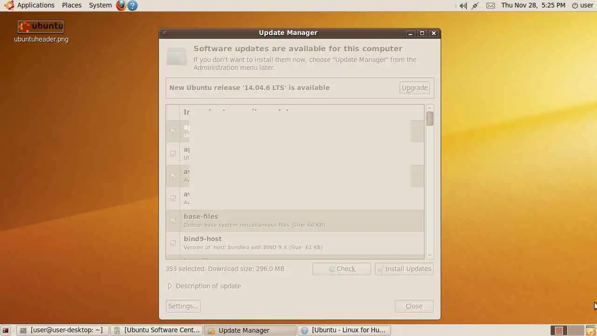Click the Show Desktop icon in bottom panel
The width and height of the screenshot is (597, 336).
[6, 330]
